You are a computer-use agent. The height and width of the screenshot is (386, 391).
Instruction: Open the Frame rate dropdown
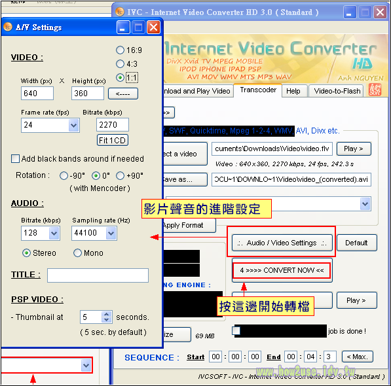74,125
